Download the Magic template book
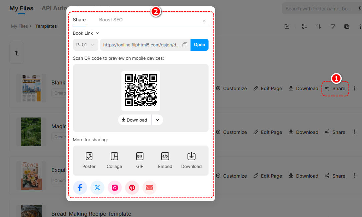This screenshot has height=217, width=362. [303, 132]
